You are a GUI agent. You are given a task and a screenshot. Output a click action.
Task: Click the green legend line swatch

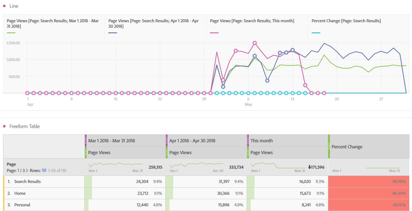point(11,33)
